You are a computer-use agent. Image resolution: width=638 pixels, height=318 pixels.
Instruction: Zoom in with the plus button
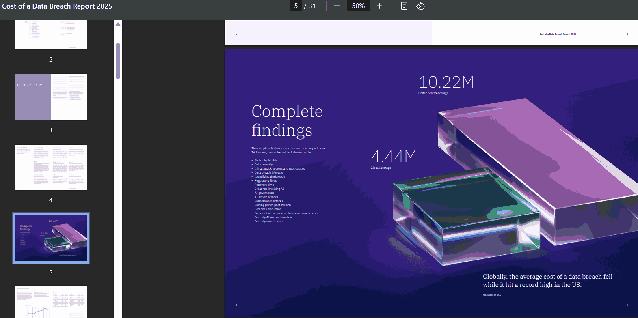click(x=379, y=6)
